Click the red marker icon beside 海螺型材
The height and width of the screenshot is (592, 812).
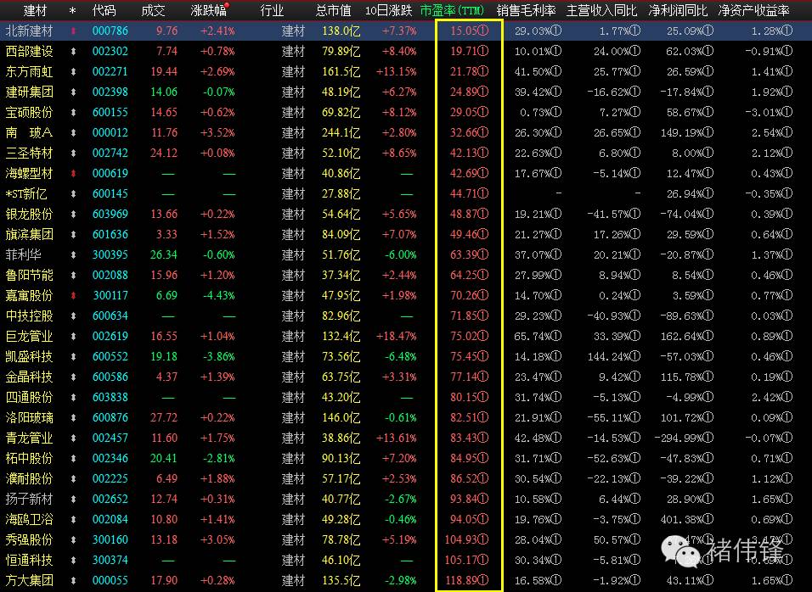point(73,174)
